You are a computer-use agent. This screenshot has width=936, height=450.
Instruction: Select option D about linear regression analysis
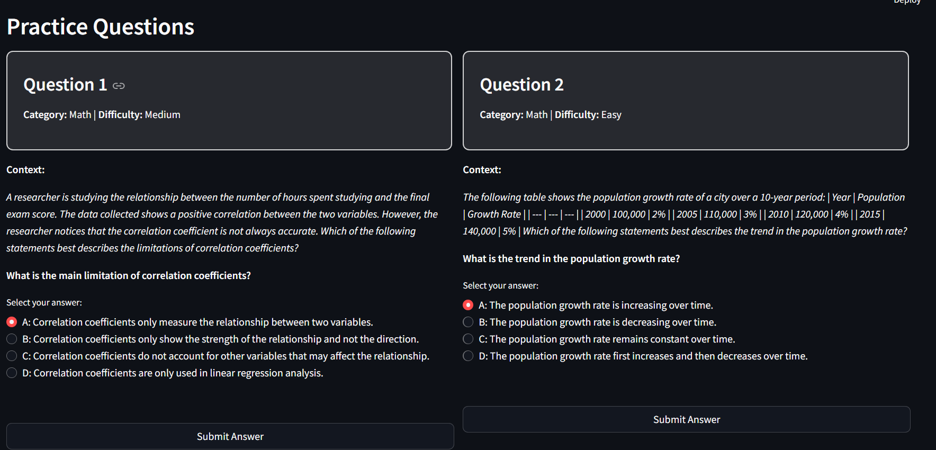coord(12,373)
